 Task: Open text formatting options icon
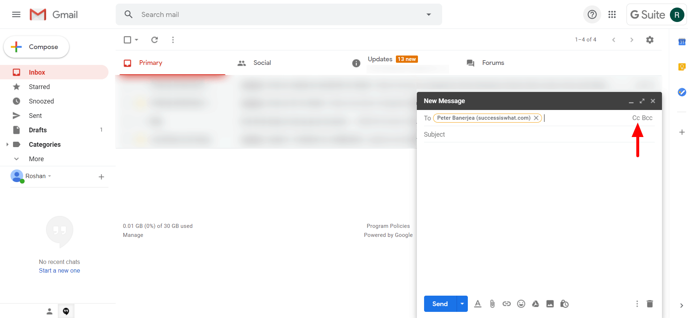click(x=478, y=304)
